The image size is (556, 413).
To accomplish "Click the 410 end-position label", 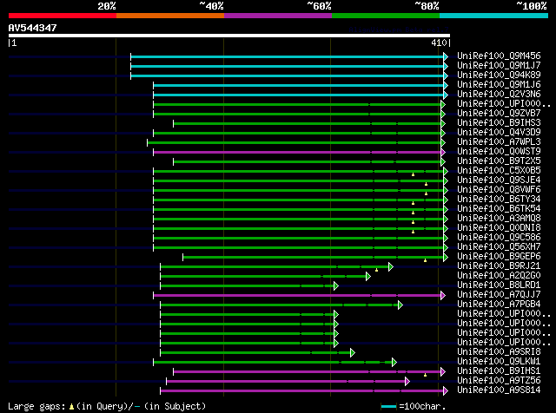I will coord(439,43).
